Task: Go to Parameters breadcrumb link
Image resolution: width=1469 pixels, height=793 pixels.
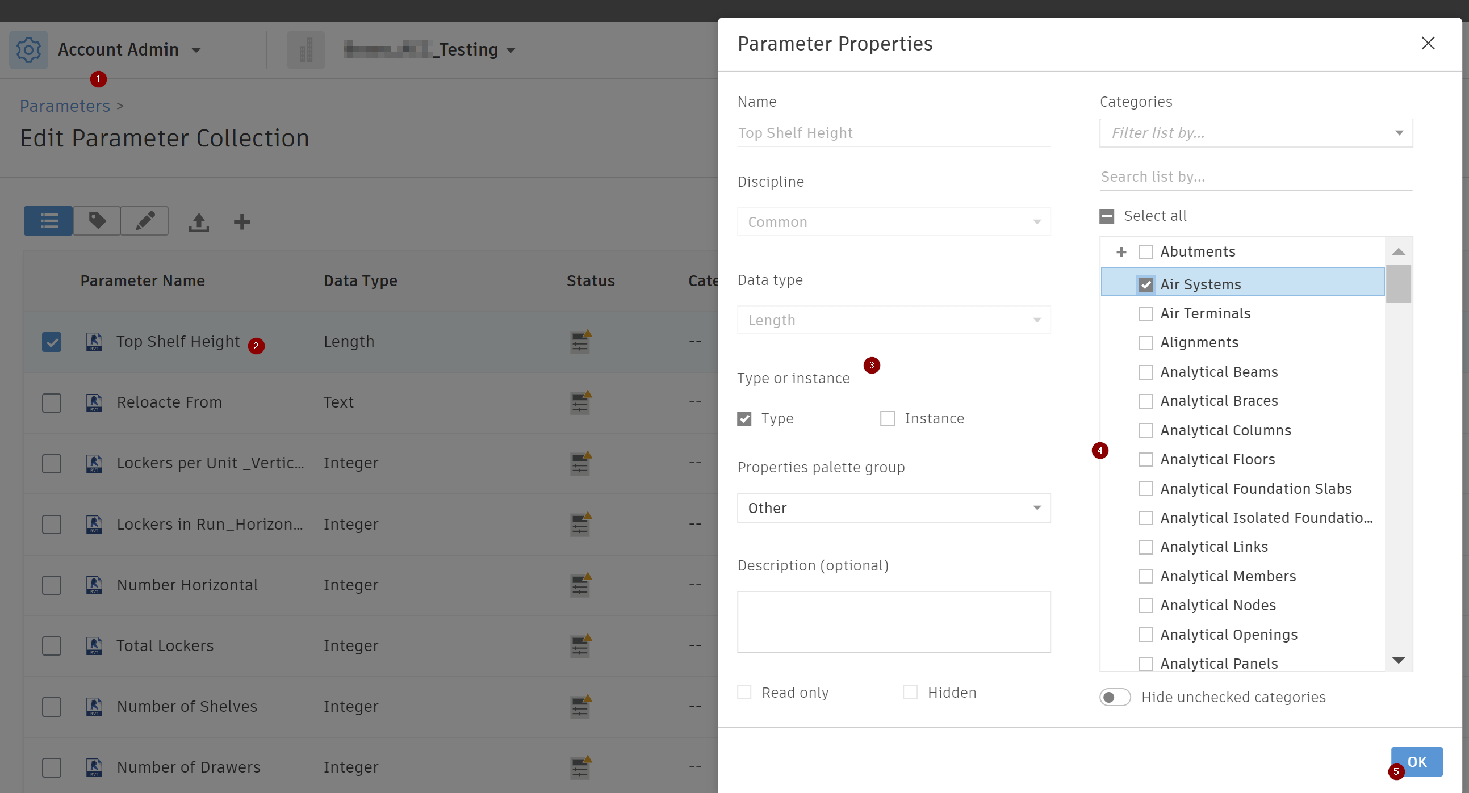Action: (x=64, y=106)
